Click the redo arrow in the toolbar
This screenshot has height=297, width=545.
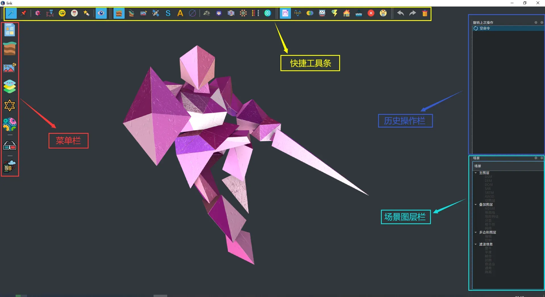tap(412, 13)
